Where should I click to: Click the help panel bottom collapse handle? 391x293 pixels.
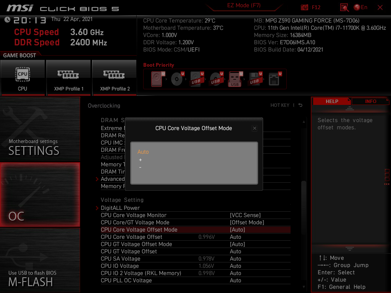[350, 248]
